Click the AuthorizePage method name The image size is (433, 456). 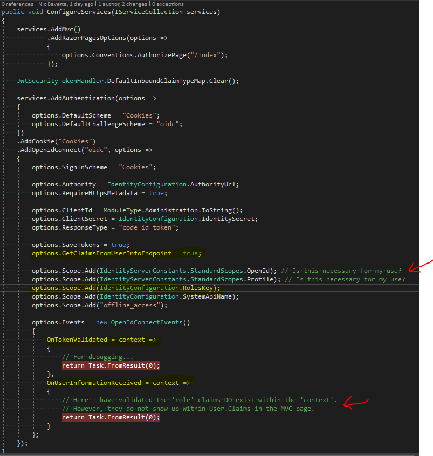tap(162, 55)
